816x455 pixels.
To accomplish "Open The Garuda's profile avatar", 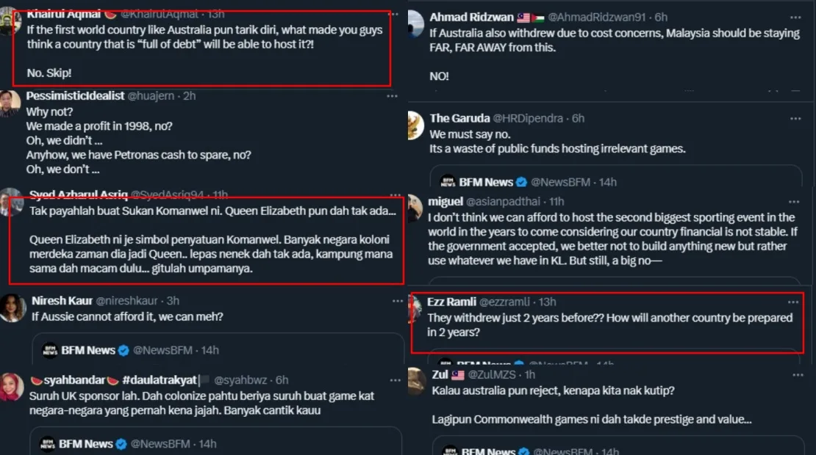I will [x=416, y=125].
